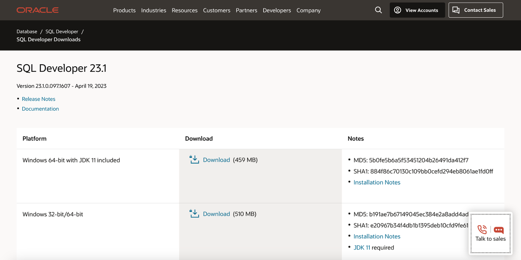Select Developers in the top menu
The height and width of the screenshot is (260, 521).
276,10
